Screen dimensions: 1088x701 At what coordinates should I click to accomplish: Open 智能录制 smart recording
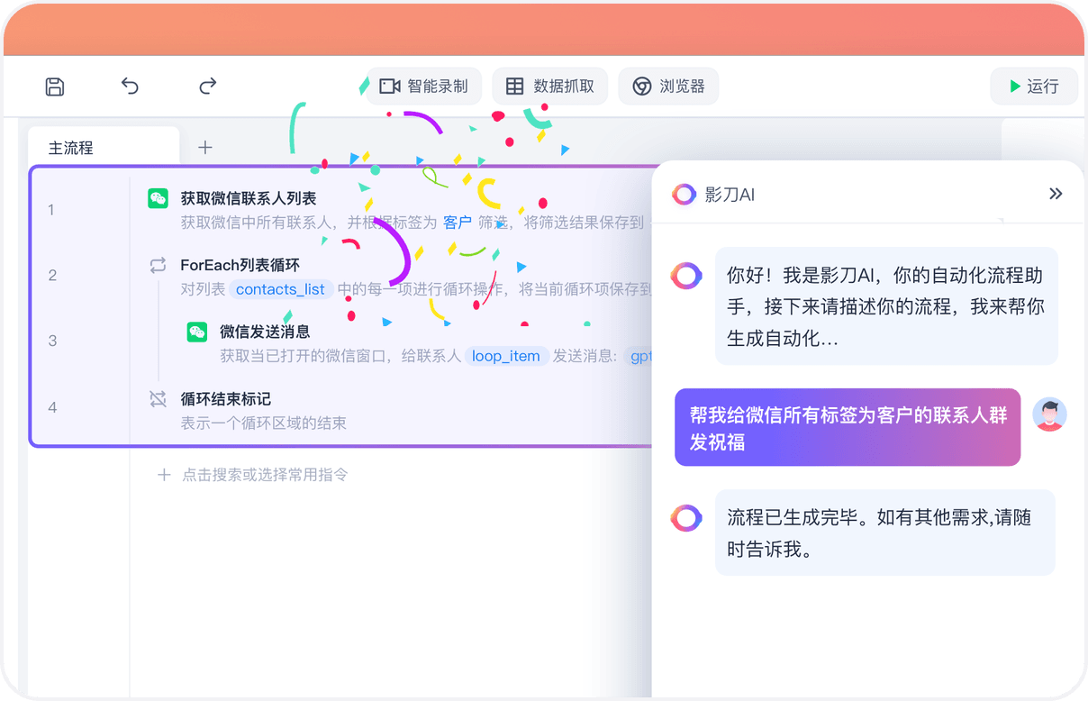pyautogui.click(x=424, y=86)
